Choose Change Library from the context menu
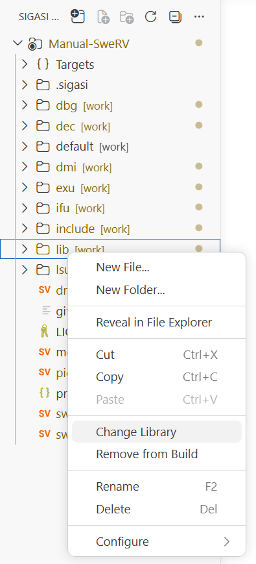The width and height of the screenshot is (256, 564). (157, 432)
